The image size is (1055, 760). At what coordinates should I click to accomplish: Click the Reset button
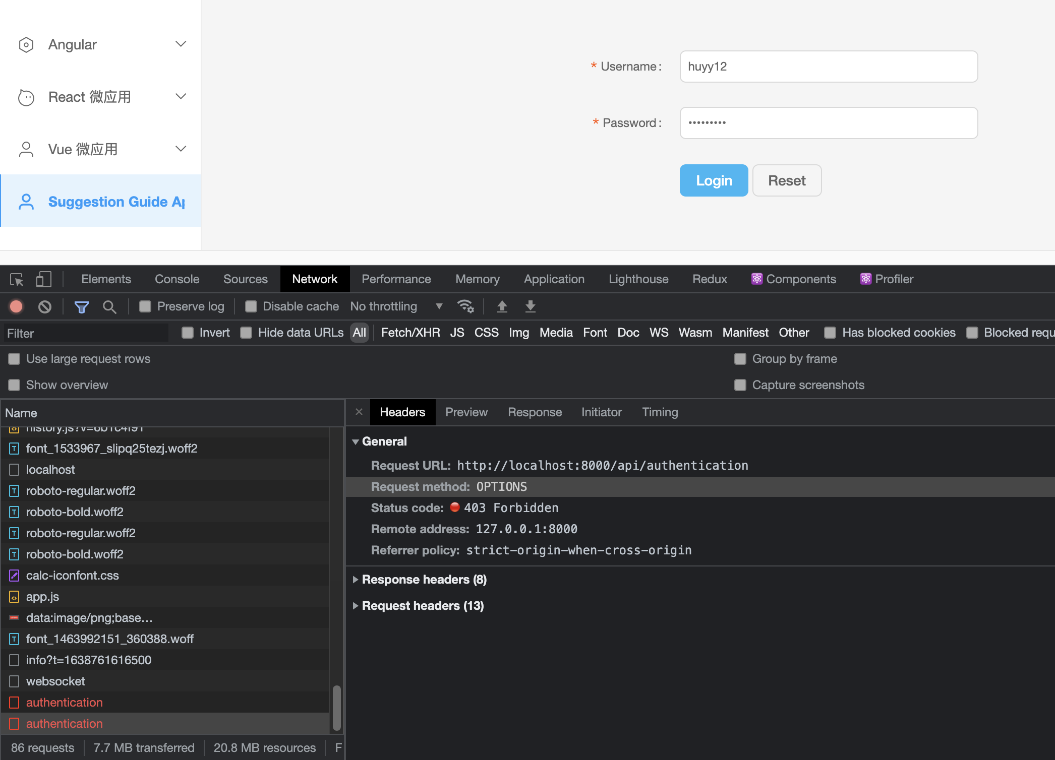tap(787, 180)
